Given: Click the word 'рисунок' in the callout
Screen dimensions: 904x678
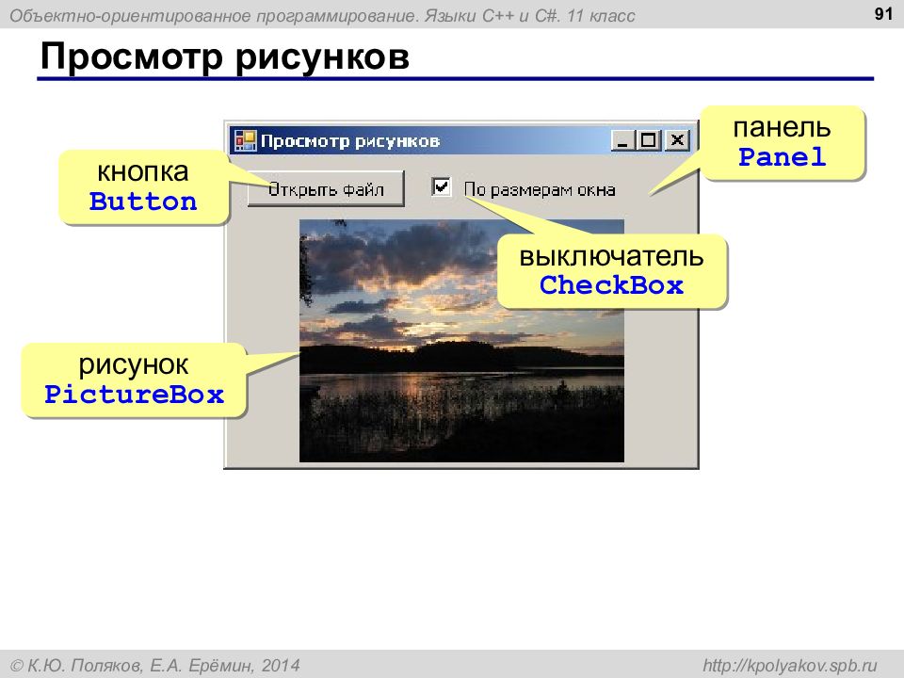Looking at the screenshot, I should [134, 365].
